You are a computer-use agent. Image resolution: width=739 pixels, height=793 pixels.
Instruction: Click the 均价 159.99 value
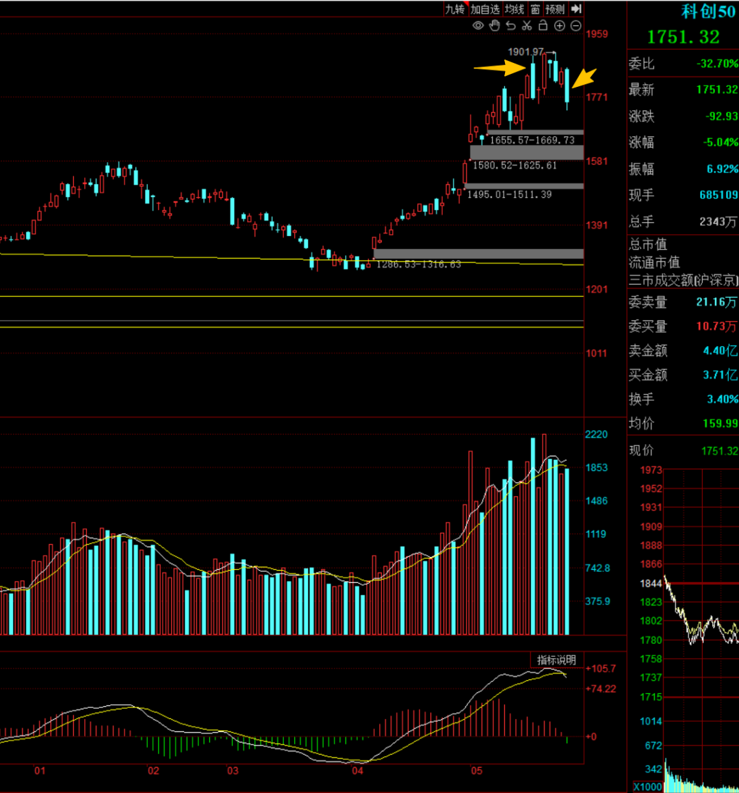point(721,424)
